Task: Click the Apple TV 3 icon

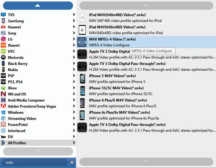Action: [x=82, y=66]
